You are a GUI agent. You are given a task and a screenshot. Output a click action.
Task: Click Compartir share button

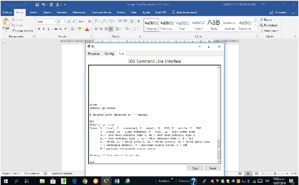tap(279, 12)
